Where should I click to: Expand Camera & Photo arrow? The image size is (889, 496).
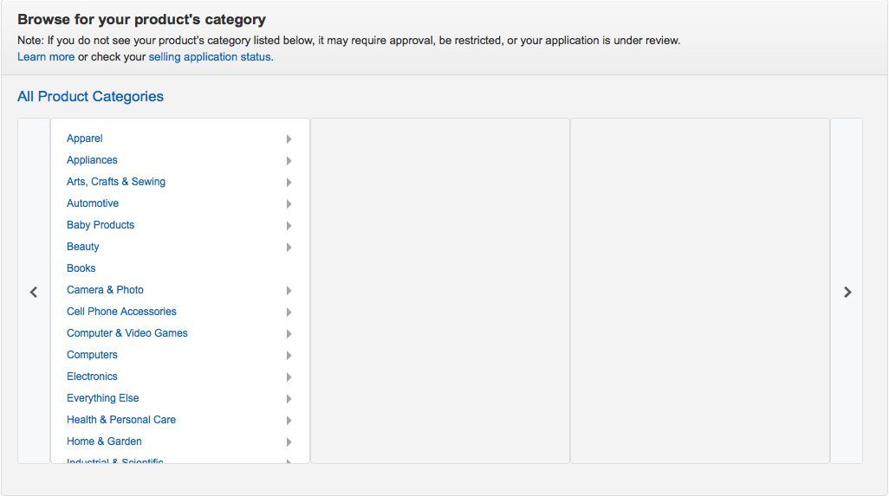289,291
